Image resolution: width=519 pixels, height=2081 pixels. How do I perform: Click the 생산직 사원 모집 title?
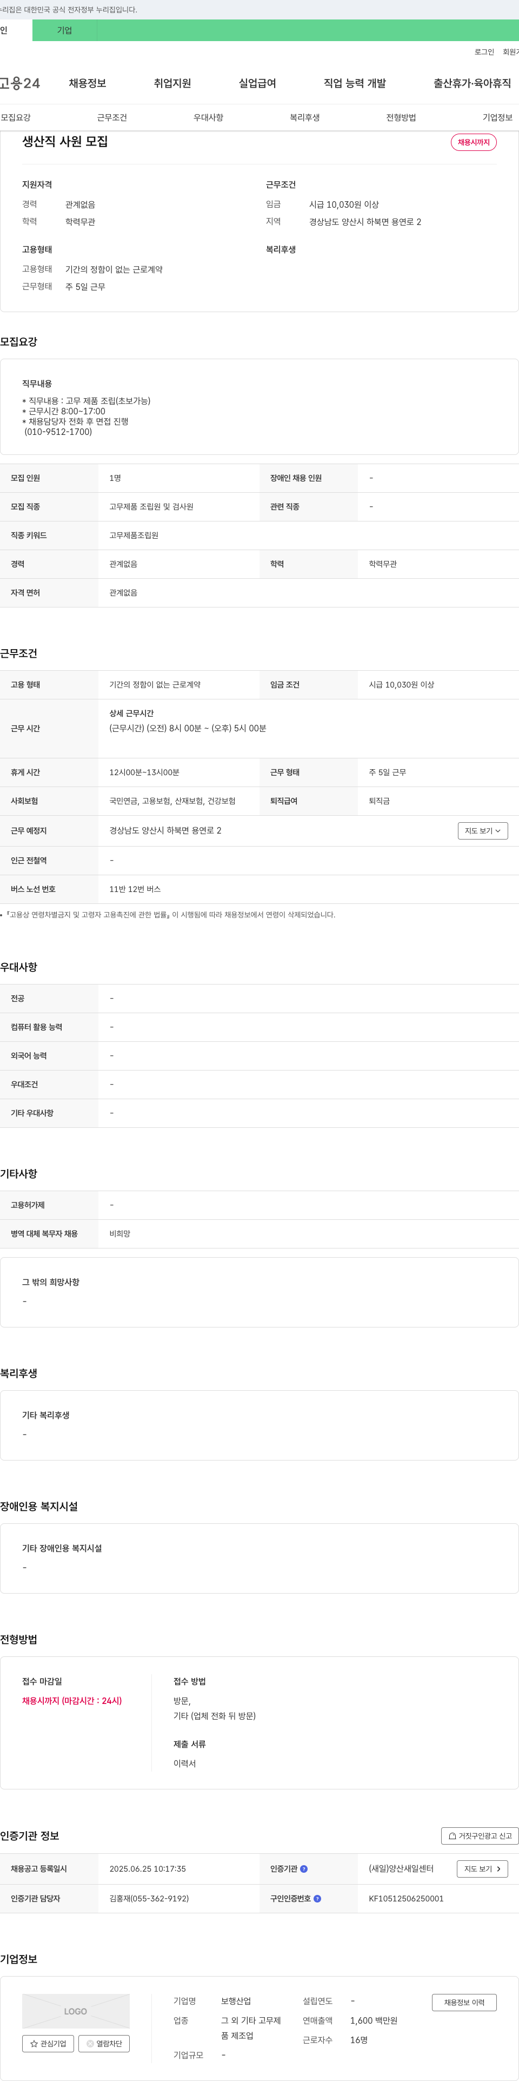(x=64, y=141)
